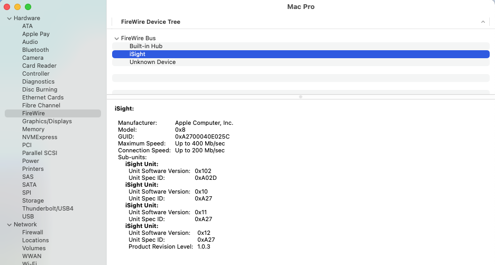Select Power in the sidebar

[31, 161]
